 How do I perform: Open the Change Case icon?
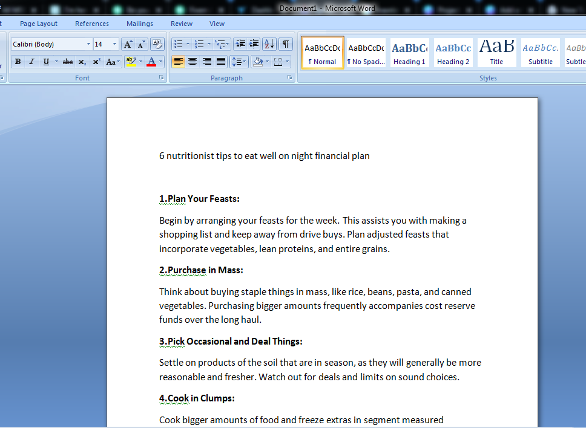click(111, 61)
